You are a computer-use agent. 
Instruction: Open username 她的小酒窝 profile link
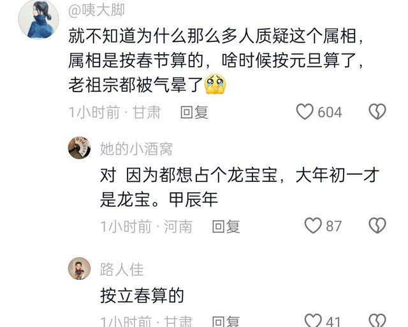point(136,149)
